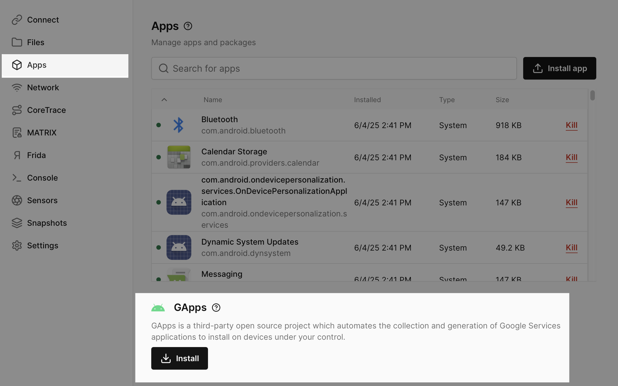618x386 pixels.
Task: Sort the table by the Size column
Action: 502,100
